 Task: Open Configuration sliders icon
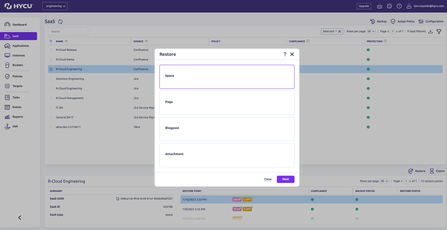point(421,21)
